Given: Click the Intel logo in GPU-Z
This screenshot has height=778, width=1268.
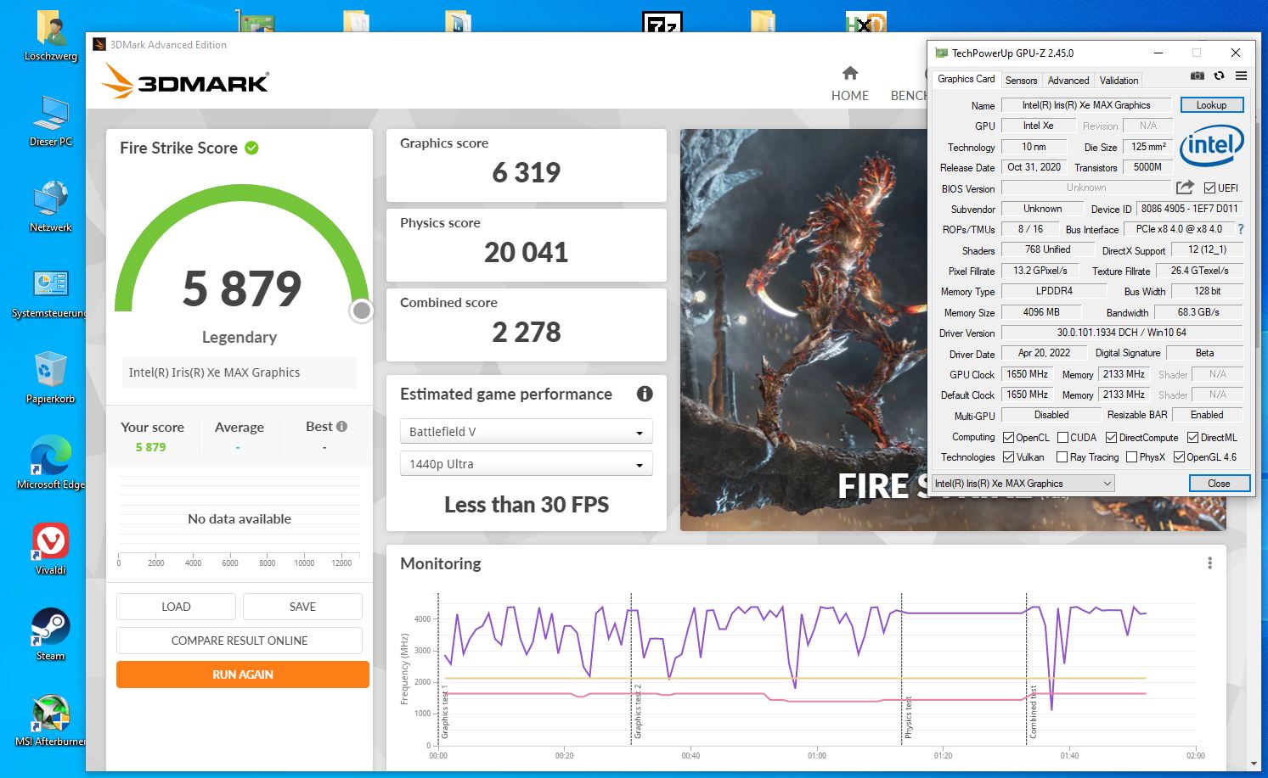Looking at the screenshot, I should [x=1211, y=144].
